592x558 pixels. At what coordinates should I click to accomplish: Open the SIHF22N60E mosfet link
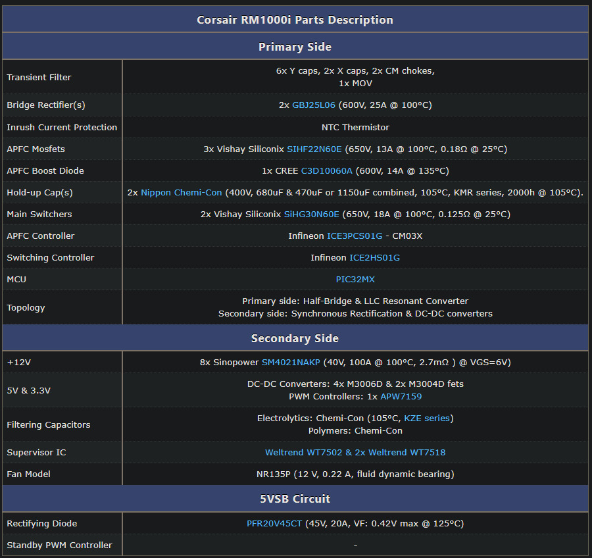pos(314,149)
